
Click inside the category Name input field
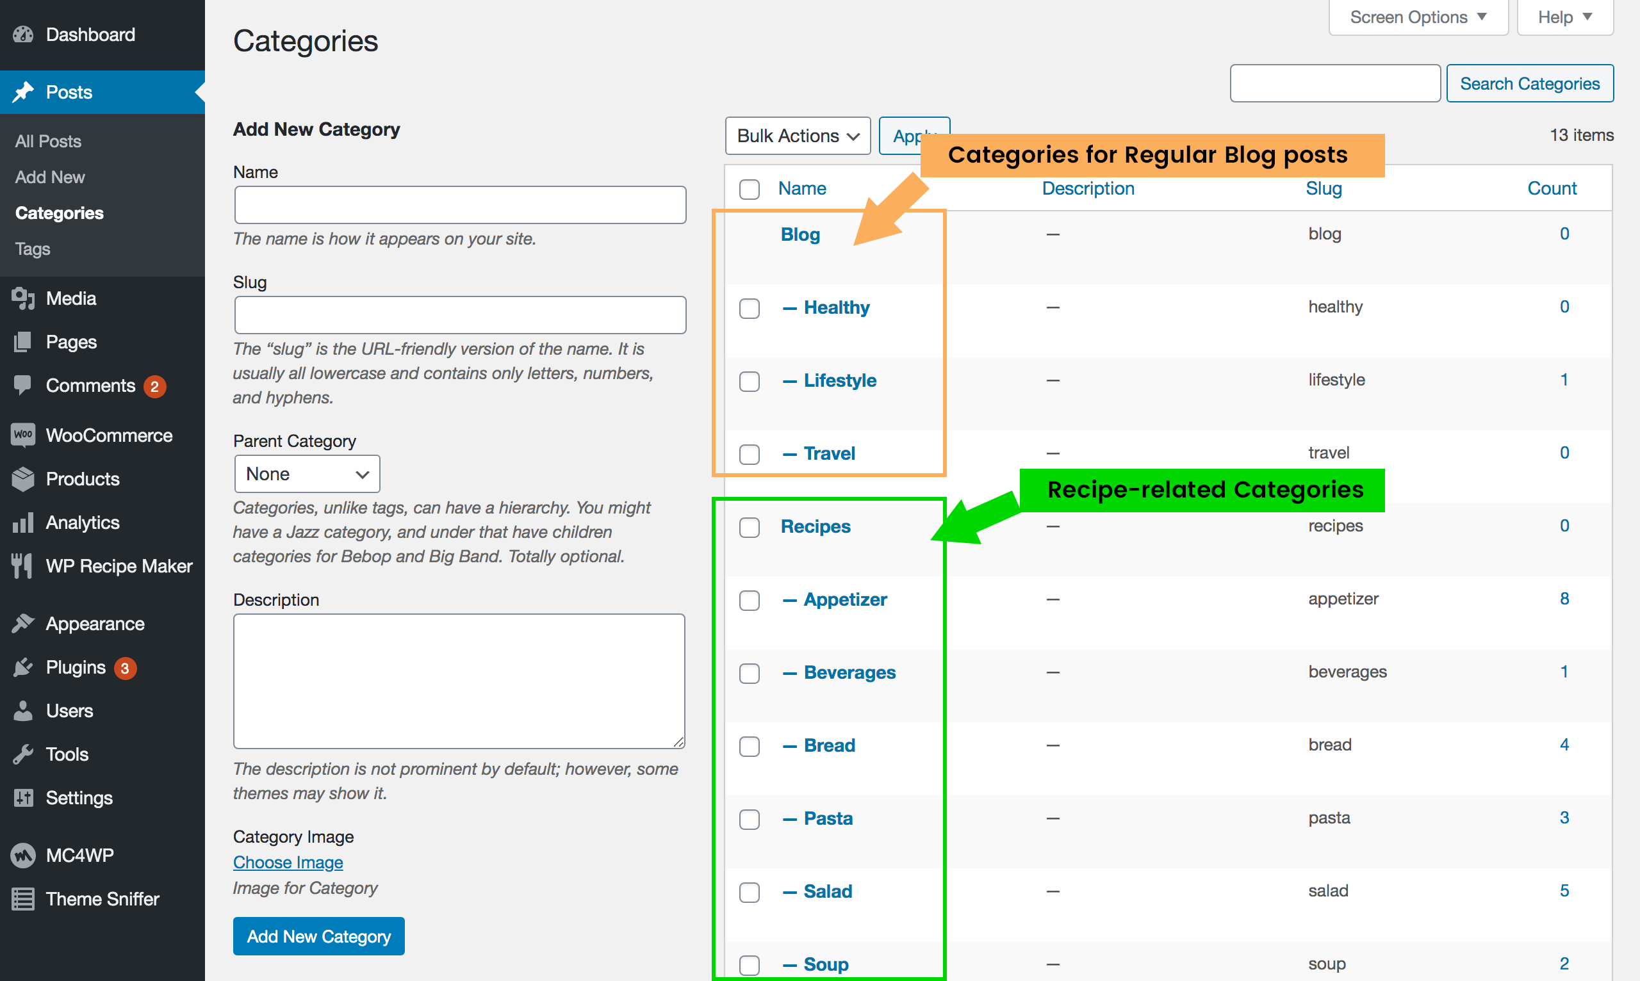click(x=459, y=205)
